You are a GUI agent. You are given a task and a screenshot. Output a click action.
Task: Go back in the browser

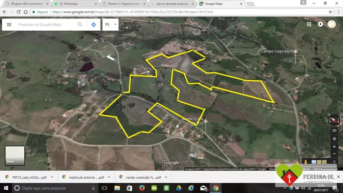pos(4,12)
